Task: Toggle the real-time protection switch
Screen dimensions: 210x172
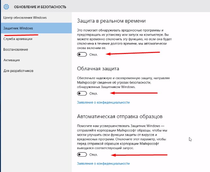Action: click(82, 54)
